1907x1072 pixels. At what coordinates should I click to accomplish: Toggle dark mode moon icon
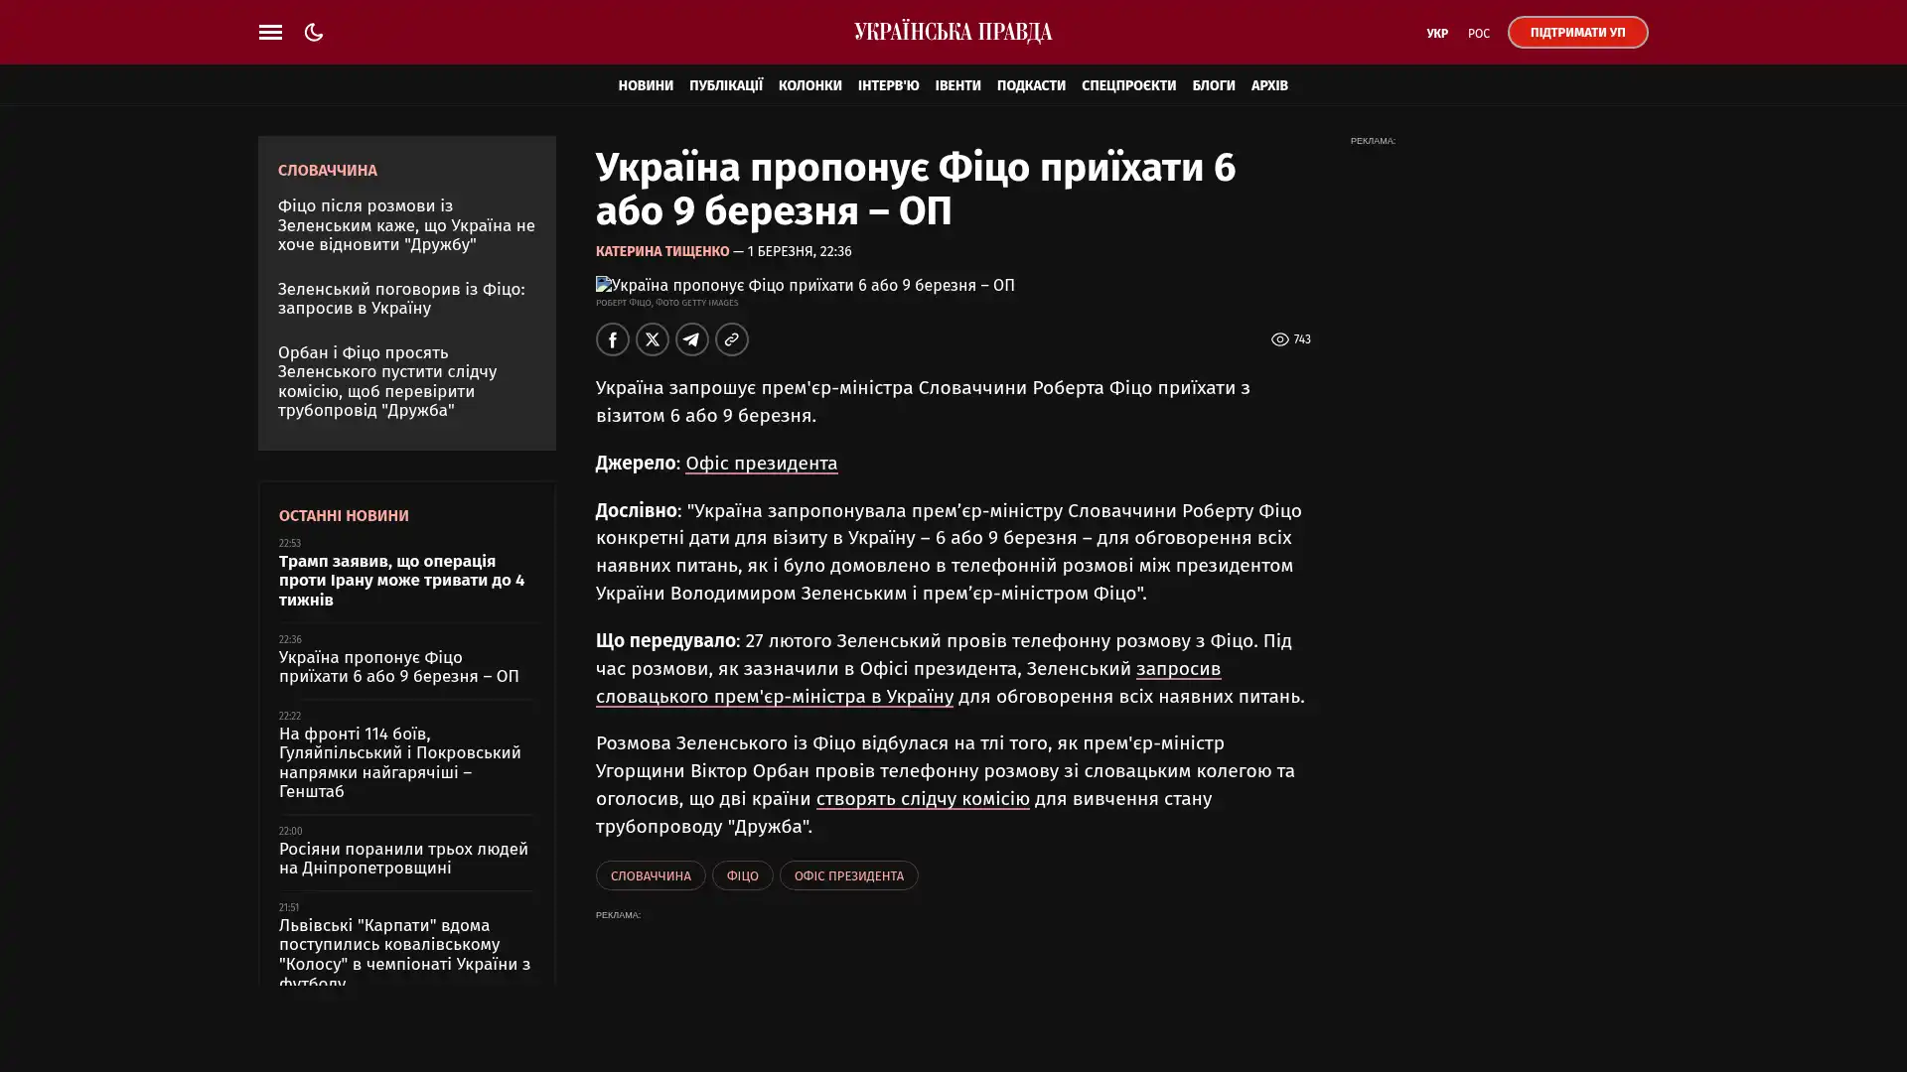[314, 32]
